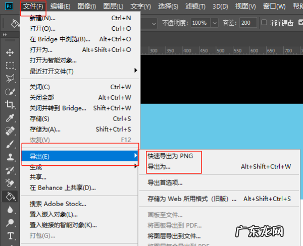Select the Eyedropper tool
Screen dimensions: 303x246
10,118
